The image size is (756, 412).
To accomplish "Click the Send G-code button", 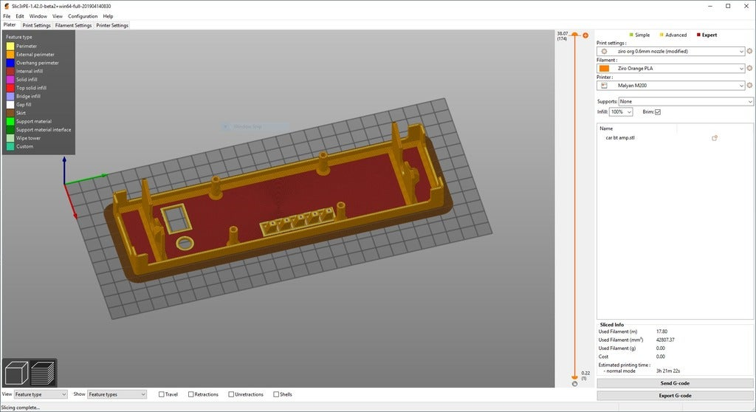I will 675,383.
